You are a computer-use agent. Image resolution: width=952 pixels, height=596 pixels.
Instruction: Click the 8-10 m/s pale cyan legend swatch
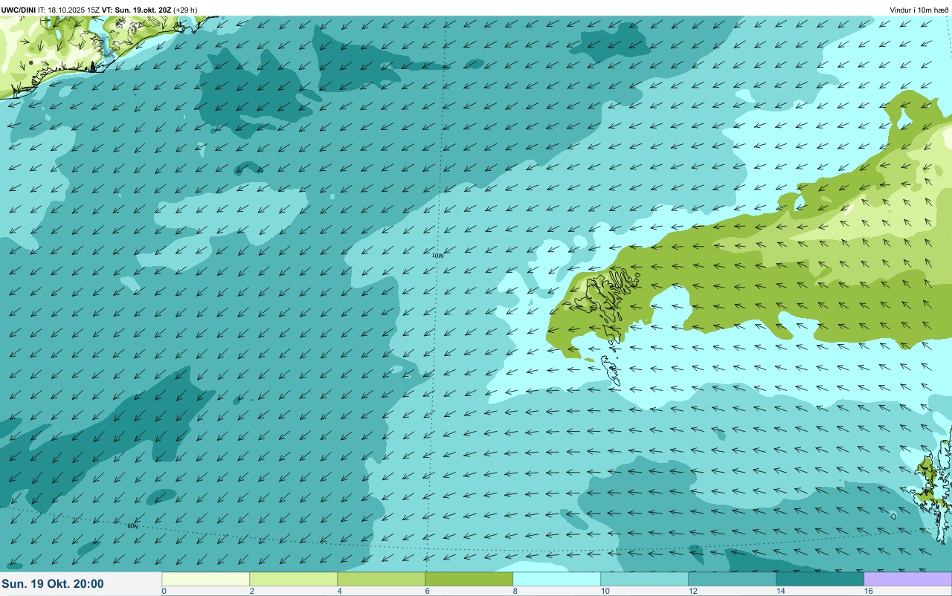(x=557, y=579)
